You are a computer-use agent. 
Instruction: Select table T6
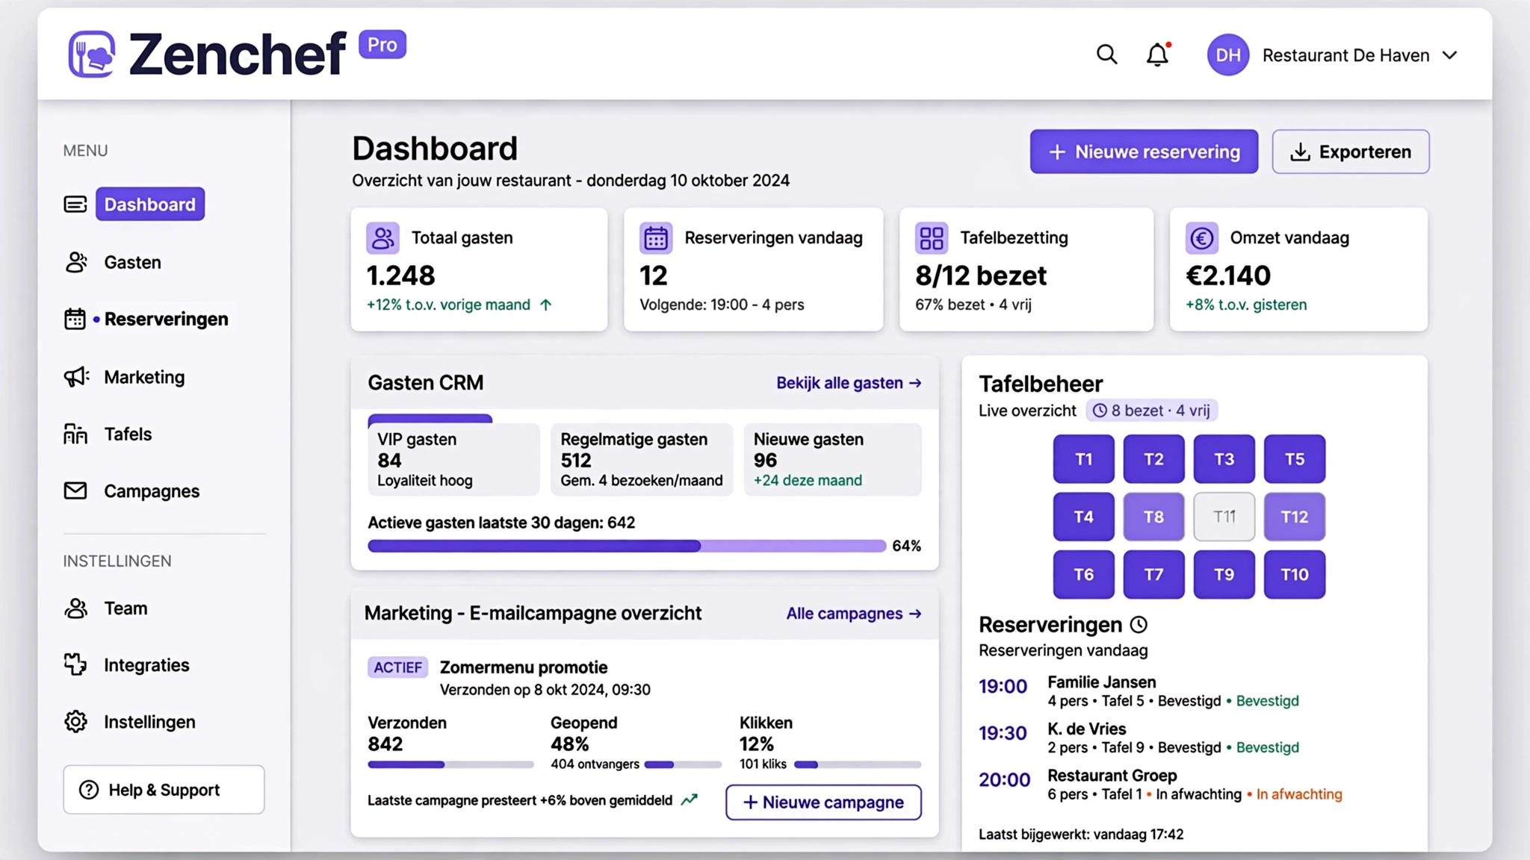[1083, 574]
